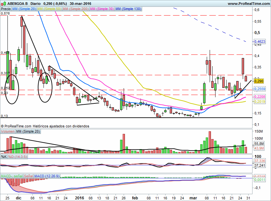Click the 0,0218 MACD value tag
Screen dimensions: 271x201
click(x=260, y=176)
